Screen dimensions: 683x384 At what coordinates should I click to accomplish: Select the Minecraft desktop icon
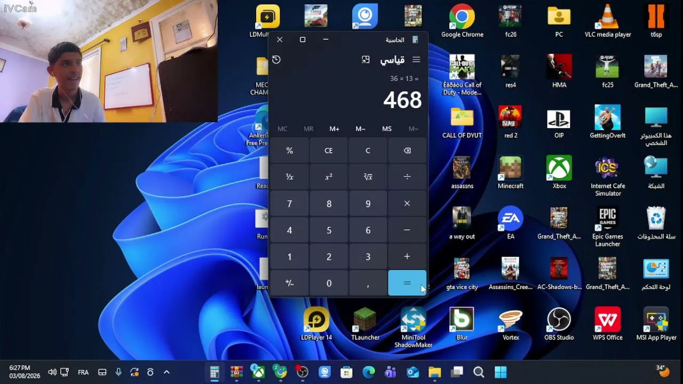pyautogui.click(x=511, y=173)
